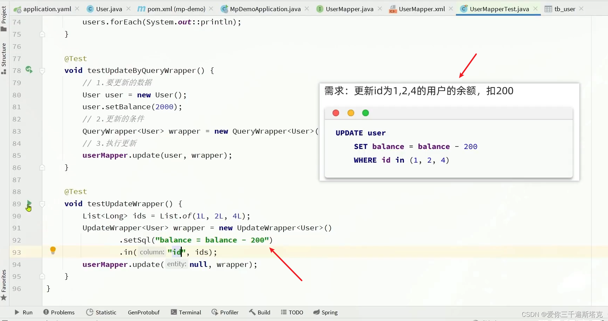Click the fold marker at line 95
Image resolution: width=608 pixels, height=321 pixels.
tap(42, 276)
